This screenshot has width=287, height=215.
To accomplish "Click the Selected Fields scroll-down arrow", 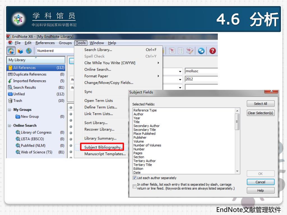I will [237, 171].
